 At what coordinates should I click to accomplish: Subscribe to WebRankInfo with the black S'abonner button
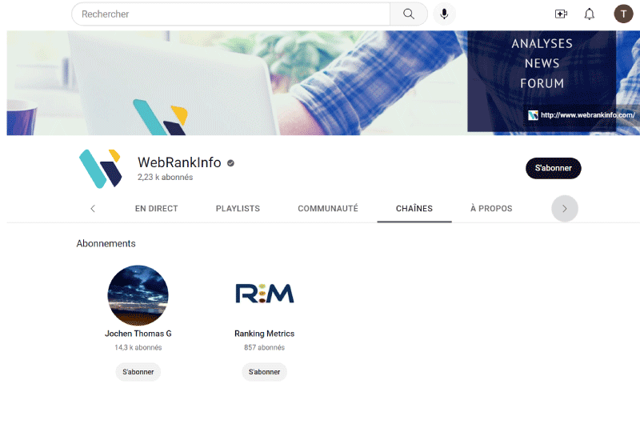pos(553,168)
